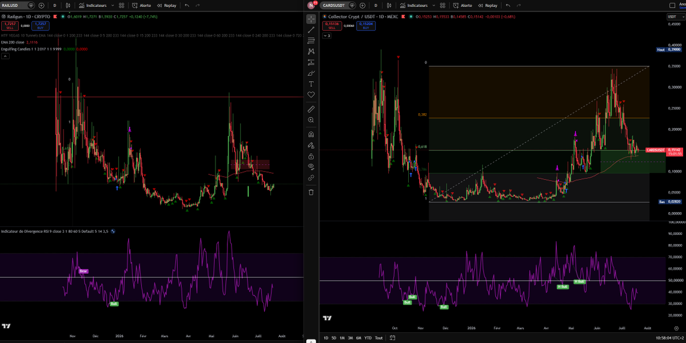
Task: Click the trash icon to remove drawings
Action: click(311, 192)
